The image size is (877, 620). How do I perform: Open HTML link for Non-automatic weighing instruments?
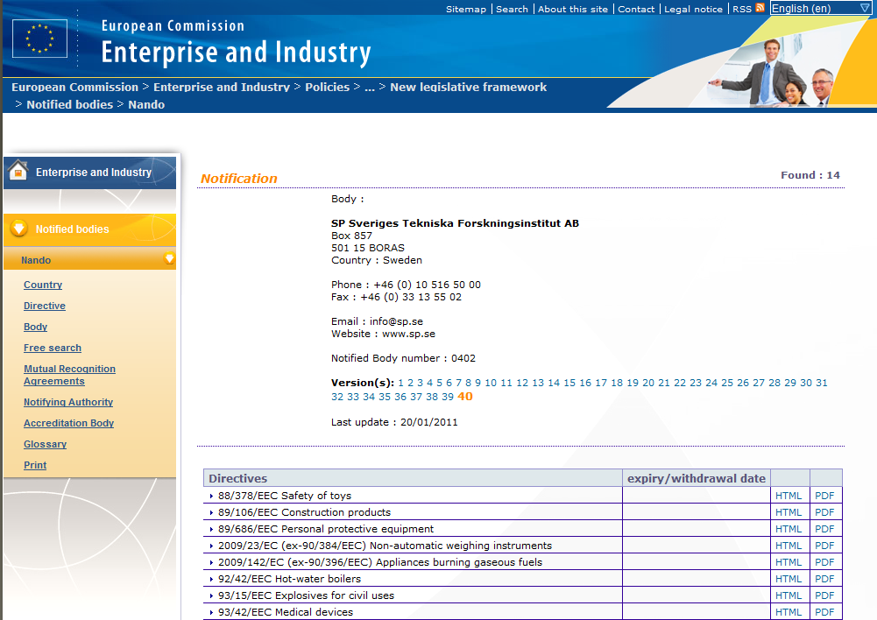click(x=789, y=546)
